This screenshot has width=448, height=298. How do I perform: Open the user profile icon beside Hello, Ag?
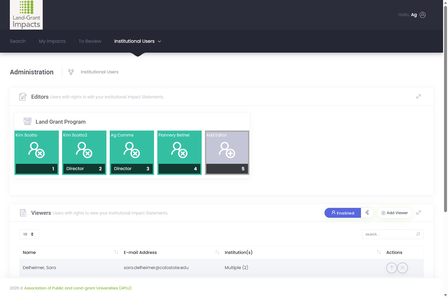tap(423, 15)
